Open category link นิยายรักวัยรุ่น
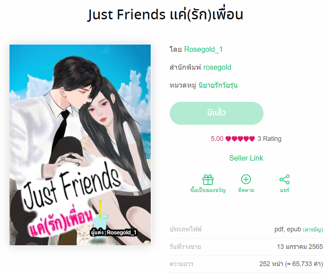The image size is (327, 273). pyautogui.click(x=218, y=85)
